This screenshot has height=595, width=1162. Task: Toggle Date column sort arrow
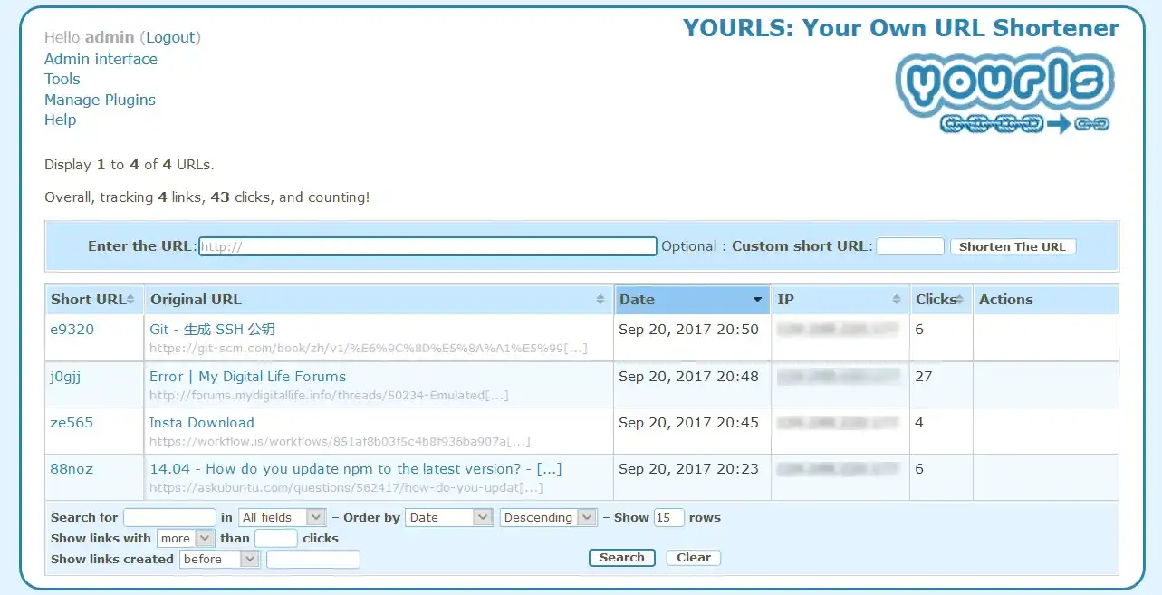pyautogui.click(x=758, y=300)
